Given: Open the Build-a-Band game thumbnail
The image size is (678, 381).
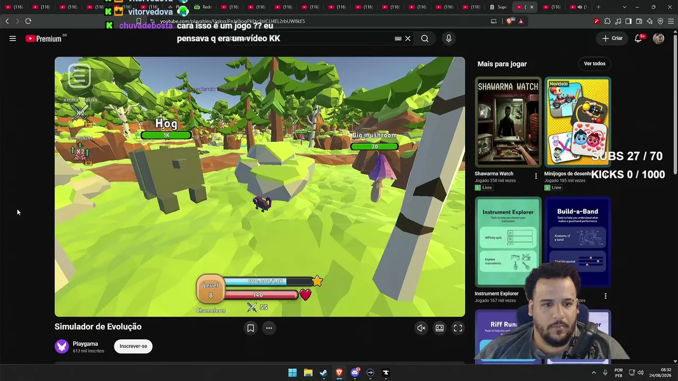Looking at the screenshot, I should pos(578,242).
